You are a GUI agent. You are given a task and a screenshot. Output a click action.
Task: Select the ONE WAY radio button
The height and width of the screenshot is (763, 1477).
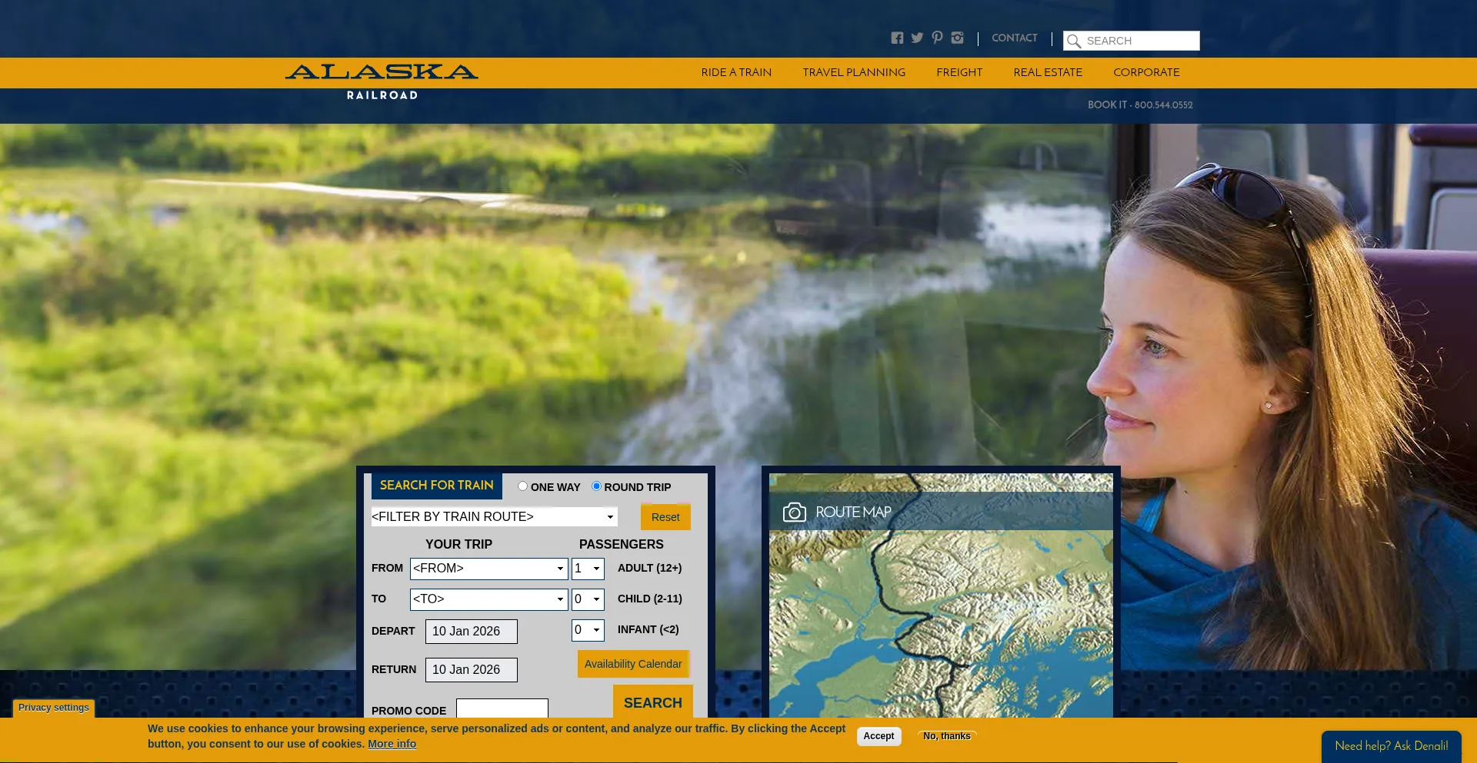522,486
